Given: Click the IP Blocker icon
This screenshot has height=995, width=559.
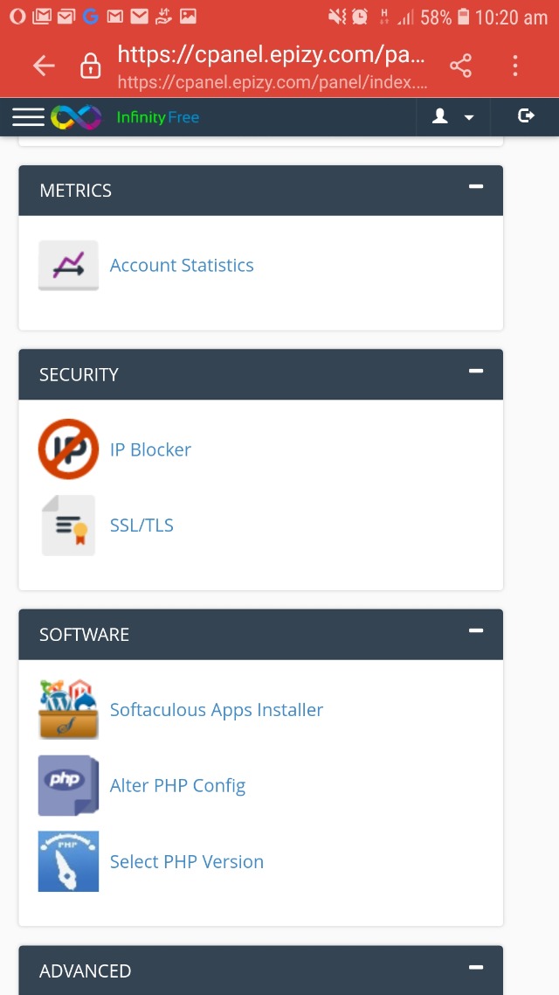Looking at the screenshot, I should (68, 449).
